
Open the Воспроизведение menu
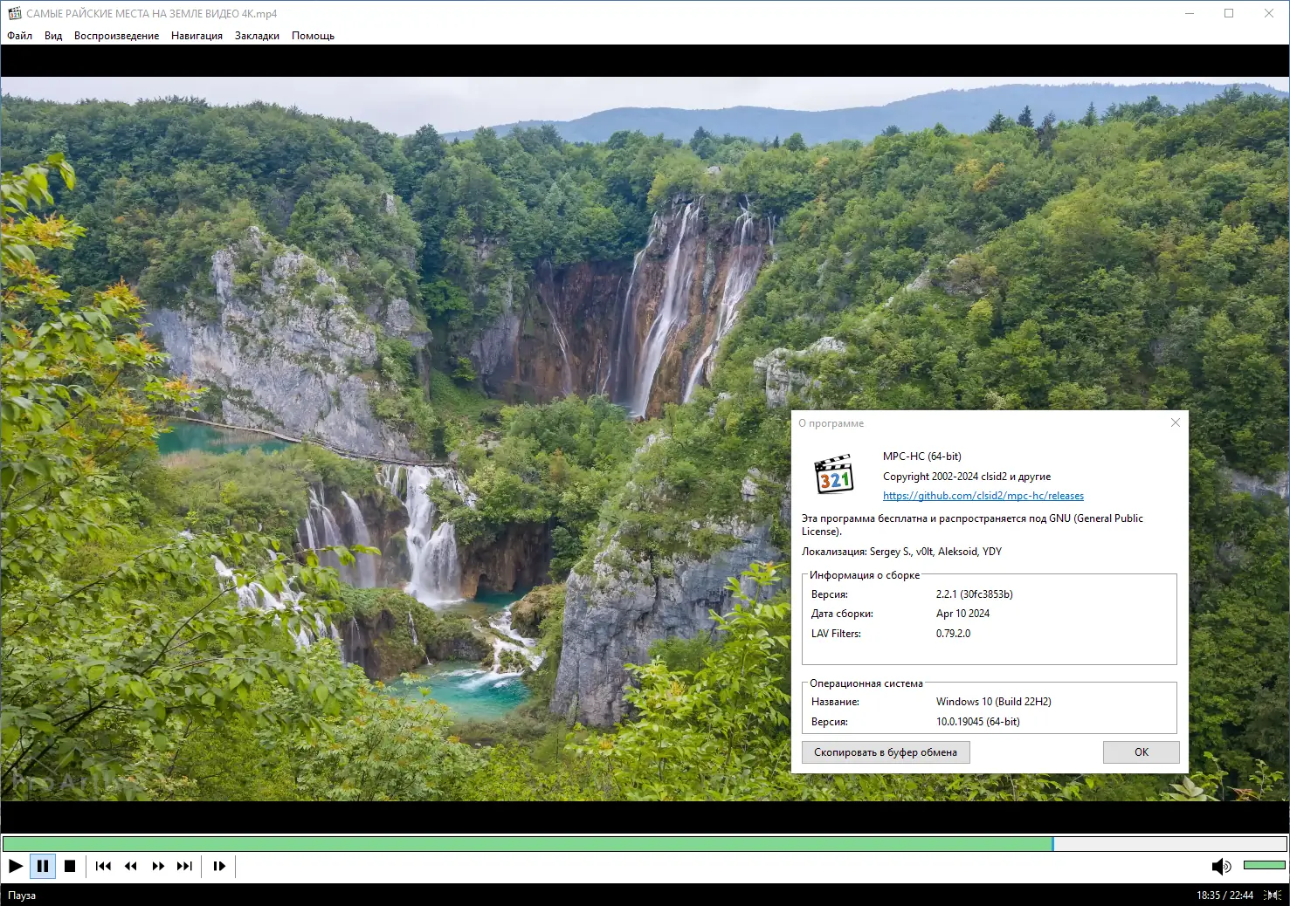[116, 36]
